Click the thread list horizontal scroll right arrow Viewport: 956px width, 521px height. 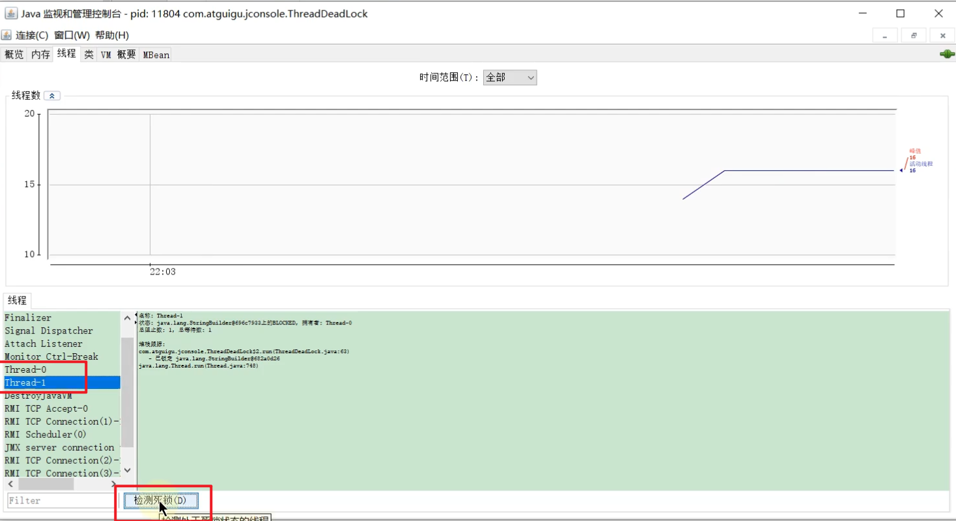point(114,485)
